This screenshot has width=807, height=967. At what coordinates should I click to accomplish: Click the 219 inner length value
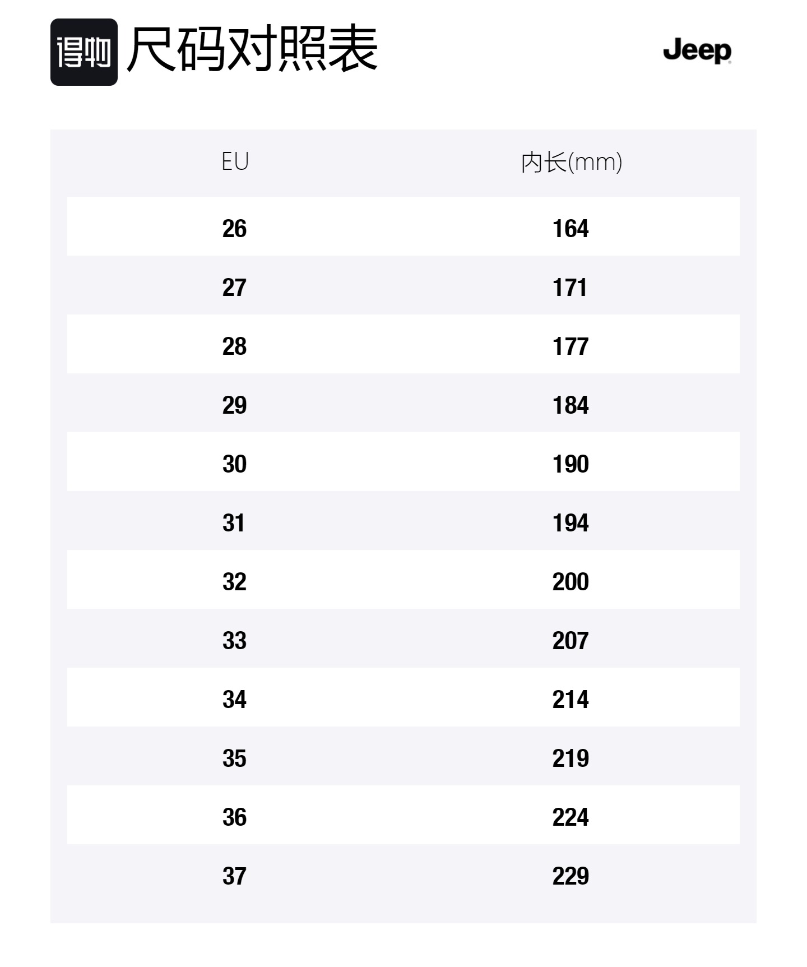(x=571, y=758)
